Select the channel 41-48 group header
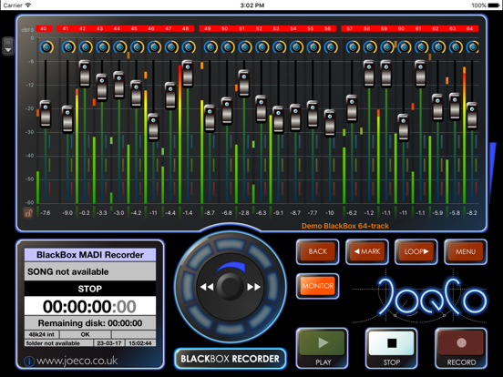 point(126,28)
